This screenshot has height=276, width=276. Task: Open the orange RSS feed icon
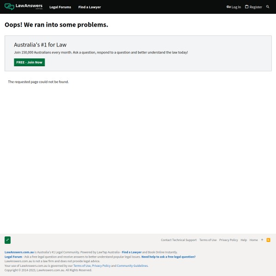pos(268,240)
